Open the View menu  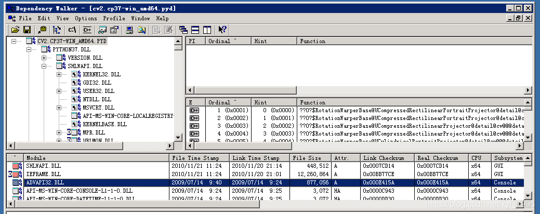click(x=63, y=18)
